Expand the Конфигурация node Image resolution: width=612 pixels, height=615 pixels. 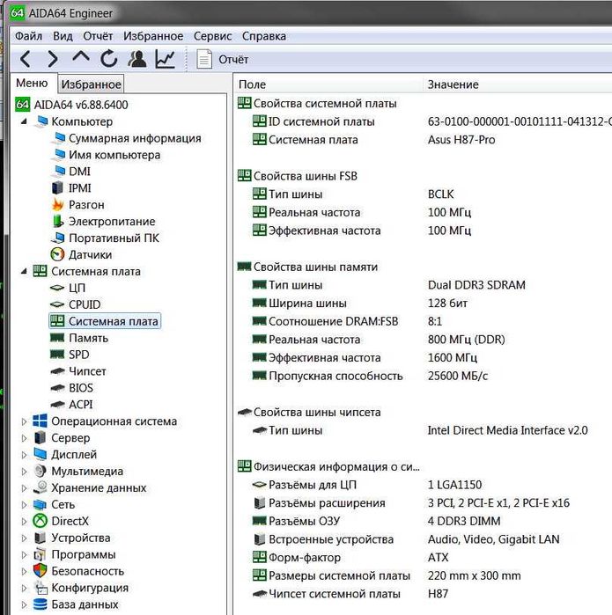[x=24, y=588]
